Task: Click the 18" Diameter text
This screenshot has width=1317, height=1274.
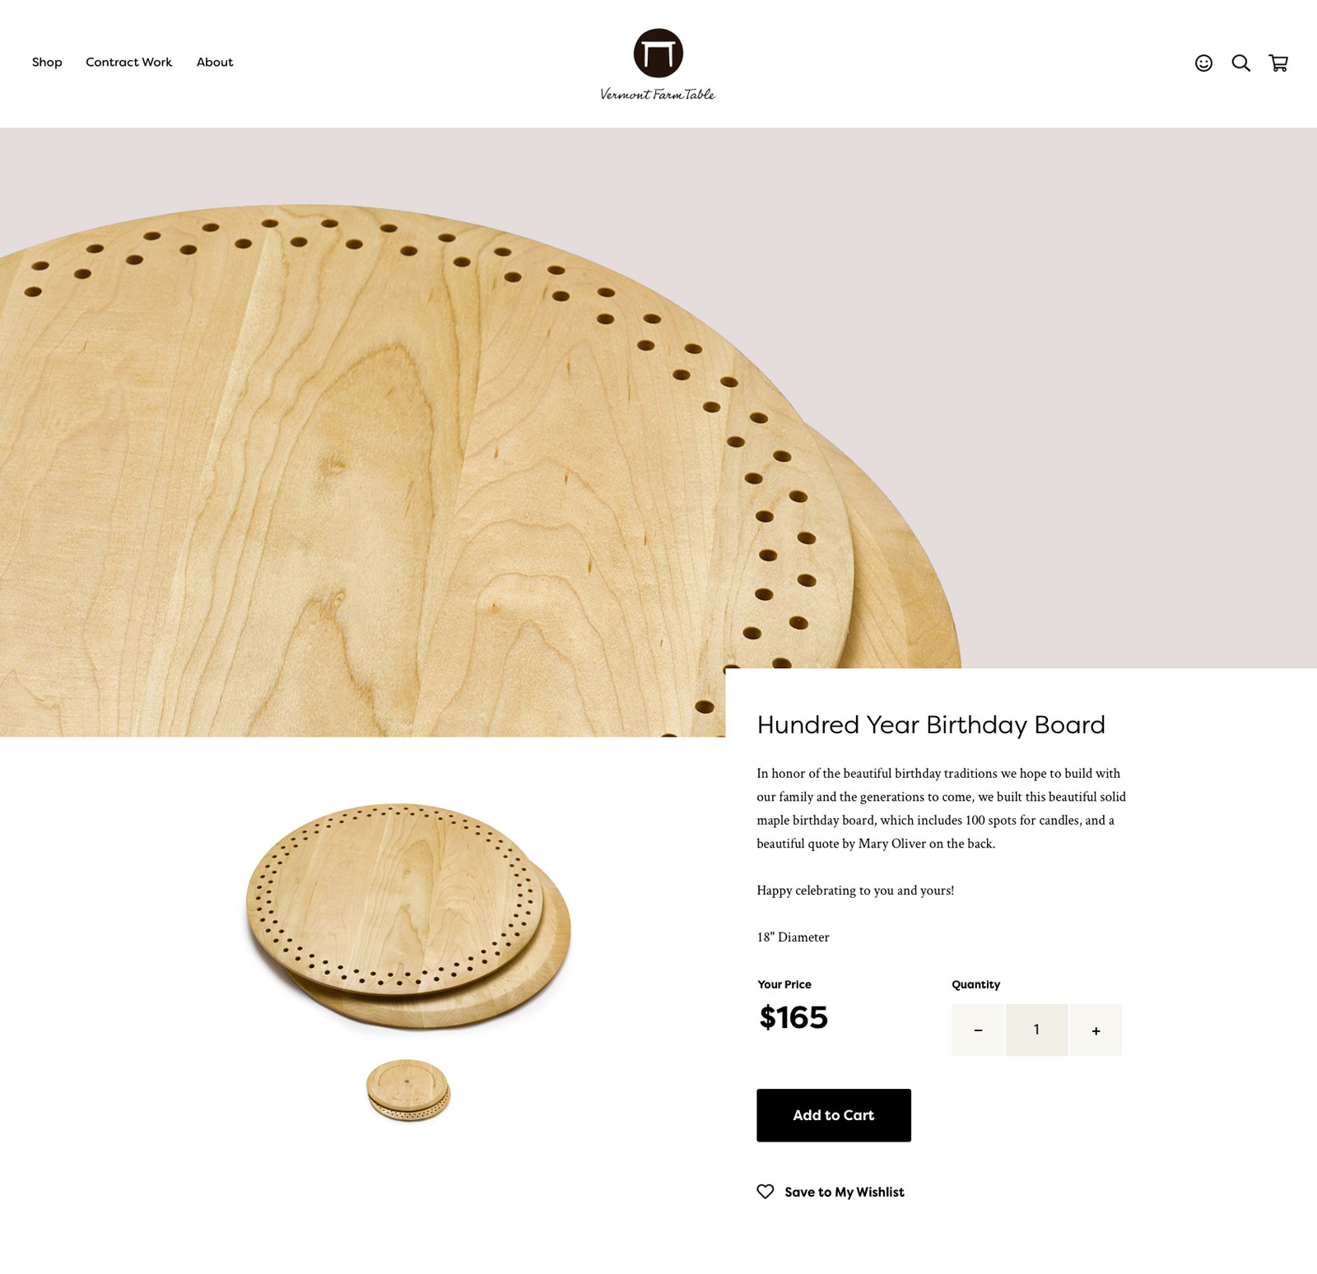Action: (793, 937)
